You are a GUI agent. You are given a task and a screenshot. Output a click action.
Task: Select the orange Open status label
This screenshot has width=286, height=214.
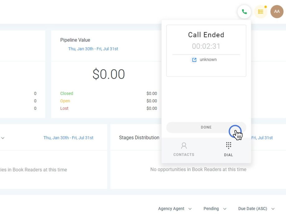tap(65, 101)
